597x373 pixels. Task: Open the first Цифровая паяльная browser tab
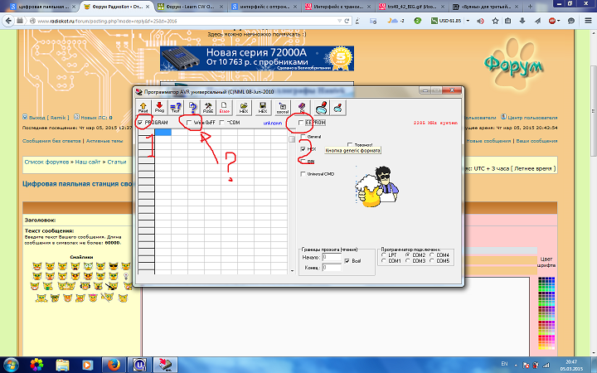point(40,5)
